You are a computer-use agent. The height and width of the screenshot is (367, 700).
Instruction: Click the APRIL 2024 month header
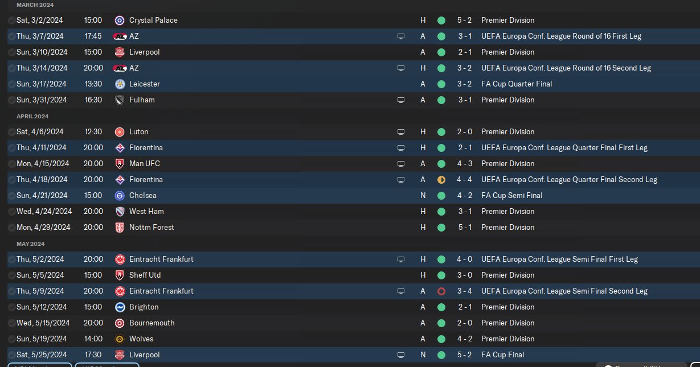[32, 116]
